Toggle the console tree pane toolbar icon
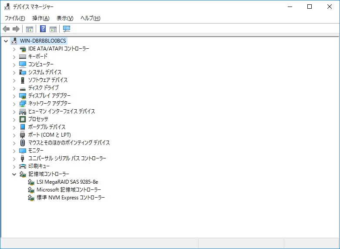340x249 pixels. point(30,29)
